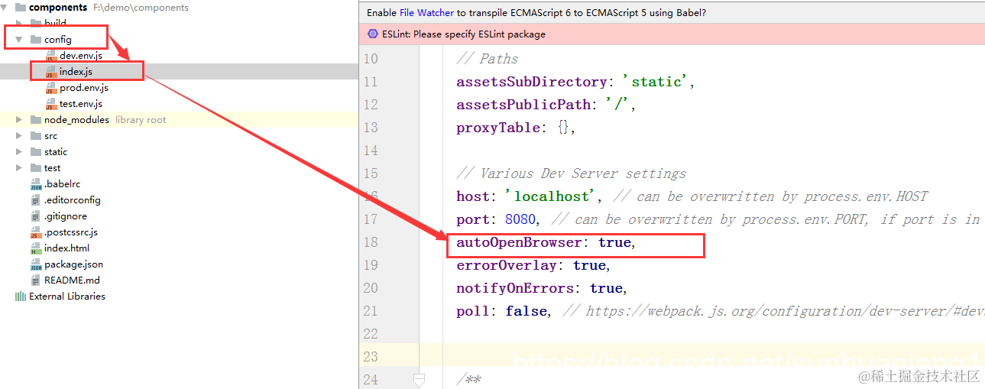Click the test.env.js file icon
This screenshot has width=985, height=389.
click(x=51, y=104)
